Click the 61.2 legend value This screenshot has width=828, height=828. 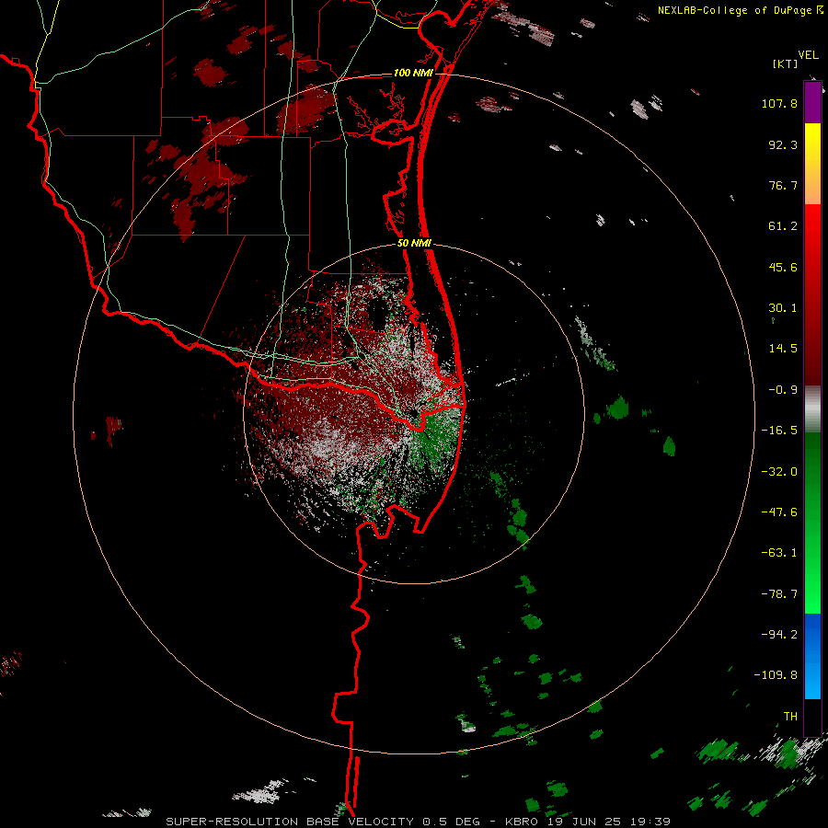tap(783, 226)
